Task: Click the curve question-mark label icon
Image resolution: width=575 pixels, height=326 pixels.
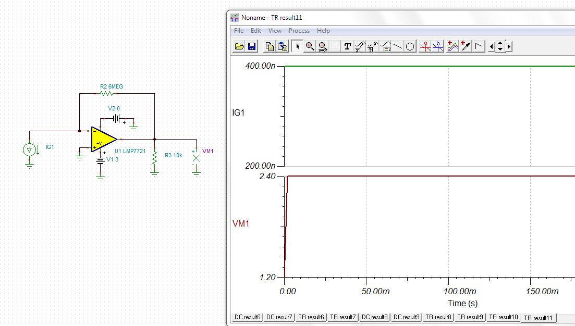Action: pyautogui.click(x=372, y=46)
